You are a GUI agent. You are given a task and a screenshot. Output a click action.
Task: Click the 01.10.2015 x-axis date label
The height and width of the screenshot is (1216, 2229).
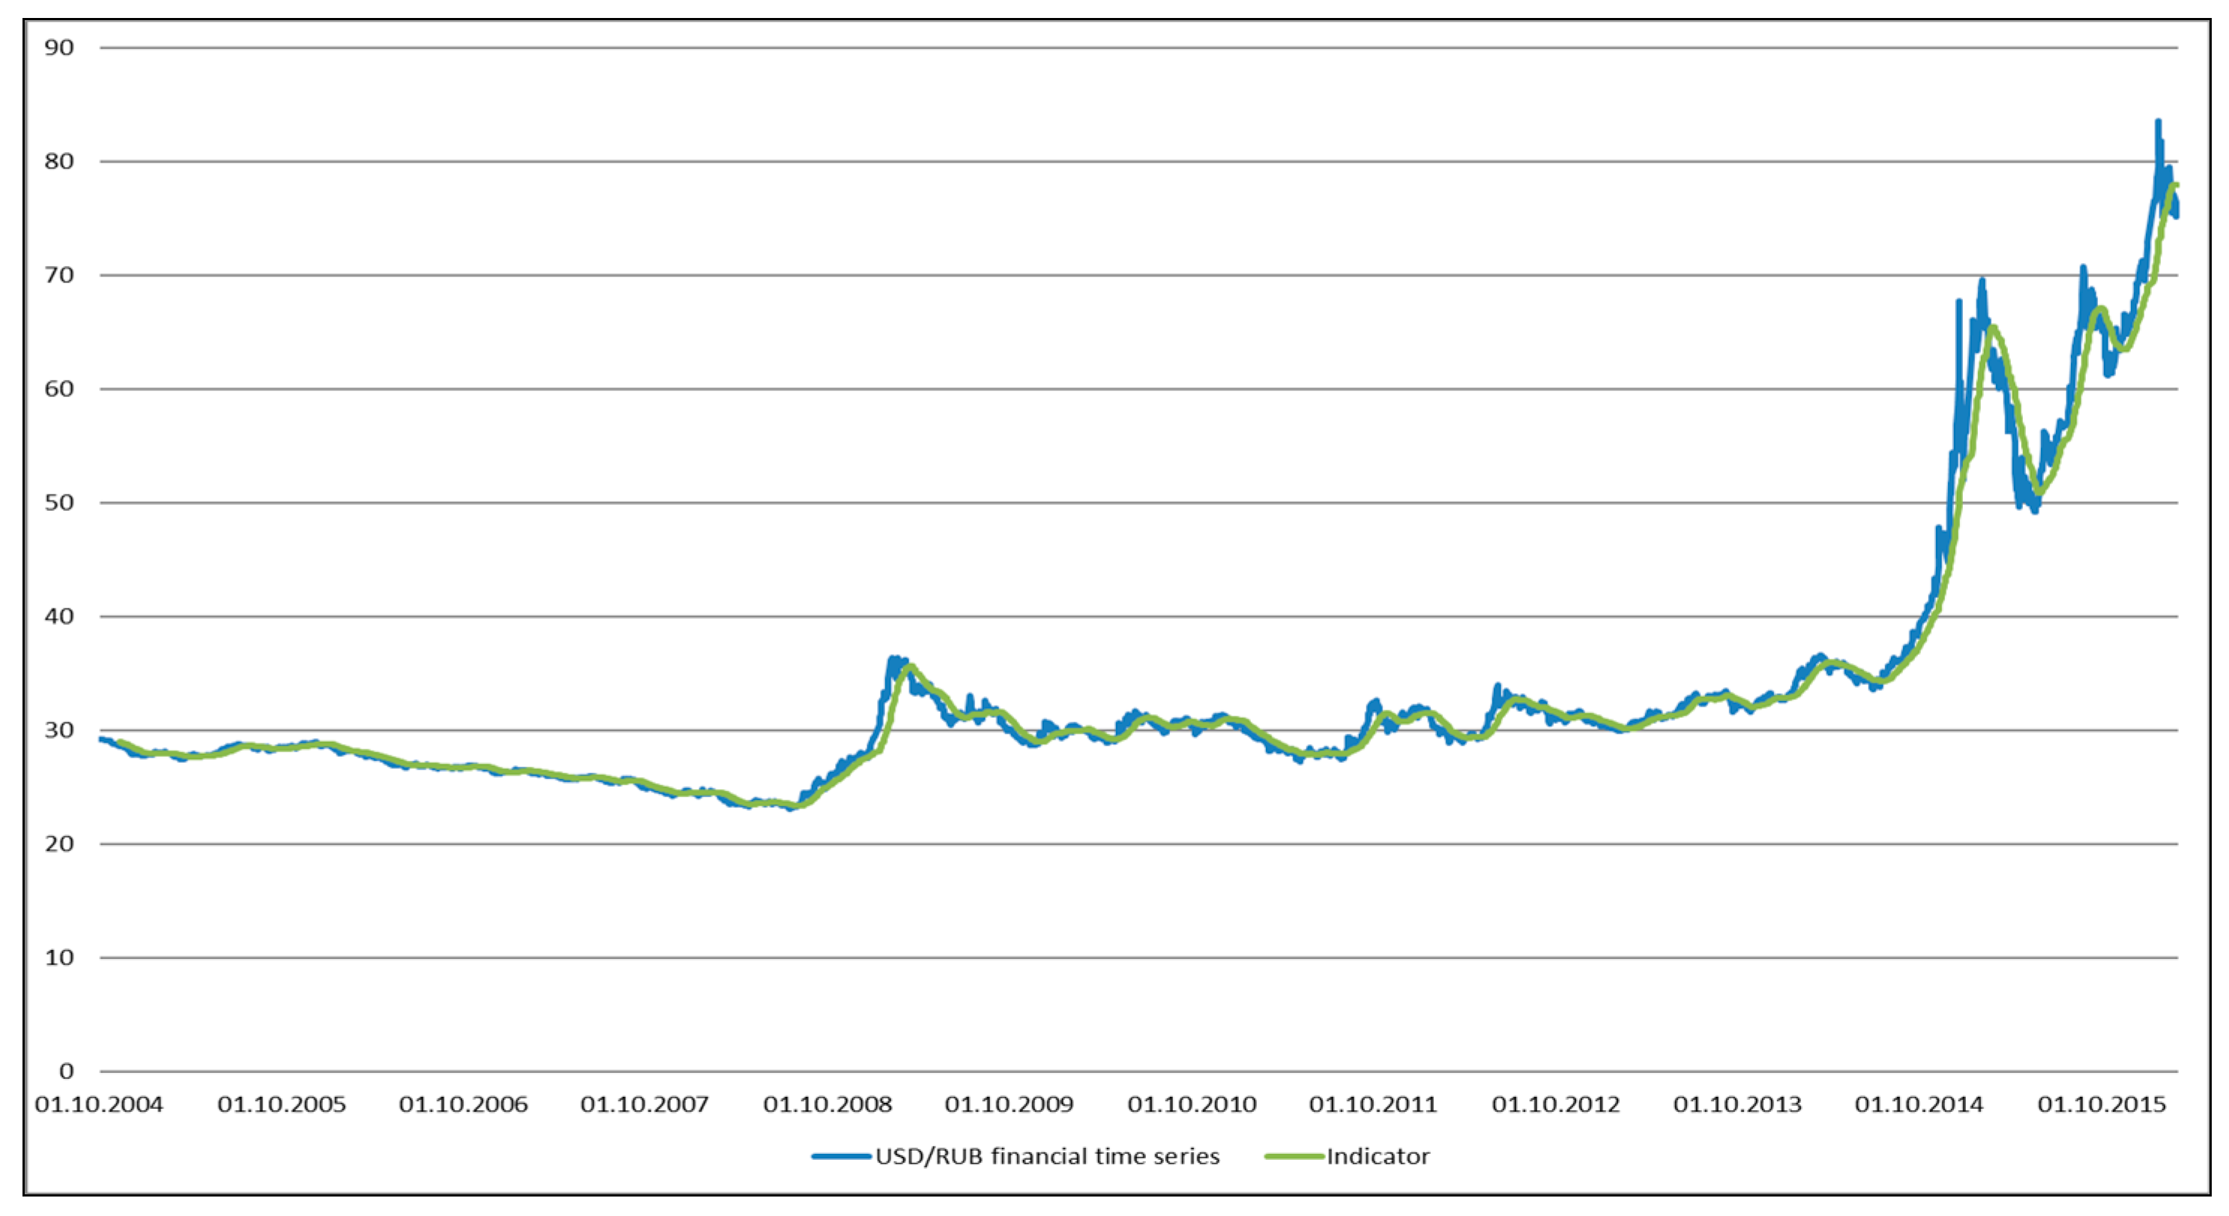2102,1104
